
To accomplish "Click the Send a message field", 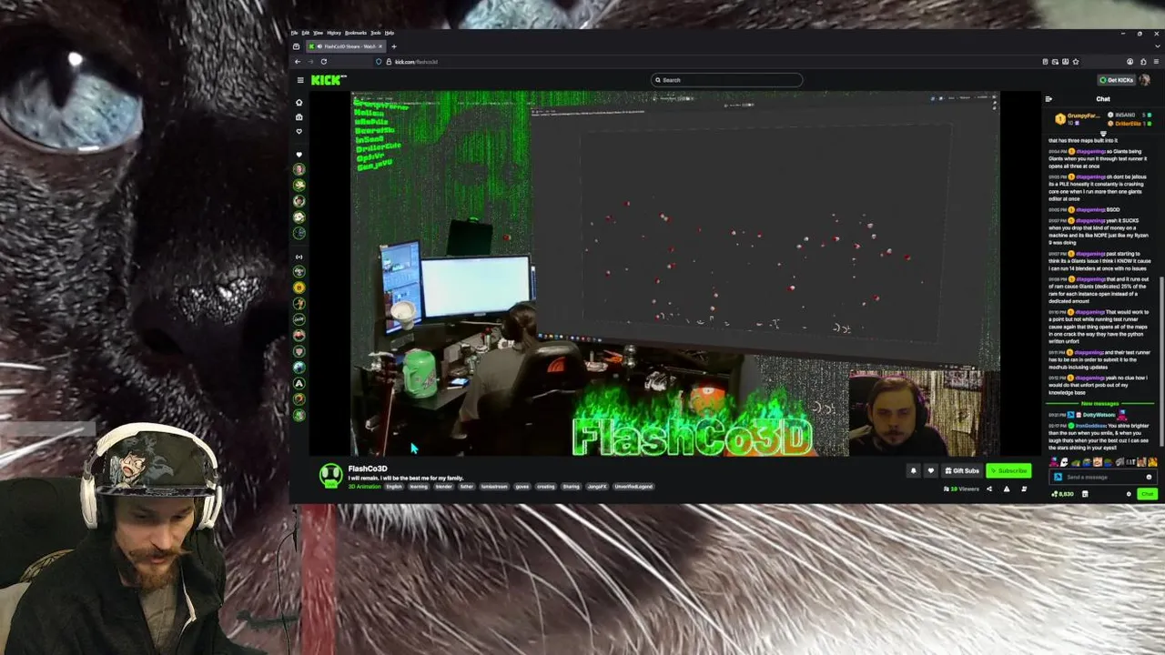I will (x=1101, y=477).
